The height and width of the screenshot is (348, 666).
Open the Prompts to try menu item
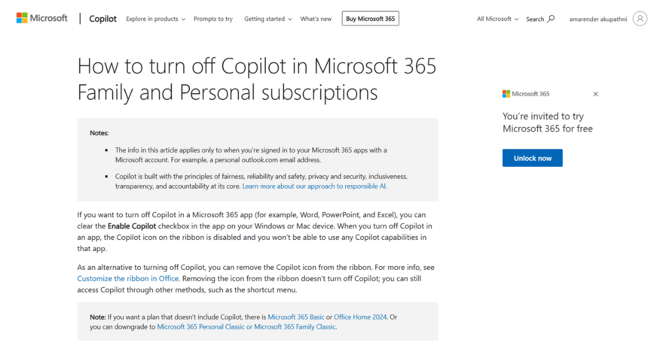[213, 19]
